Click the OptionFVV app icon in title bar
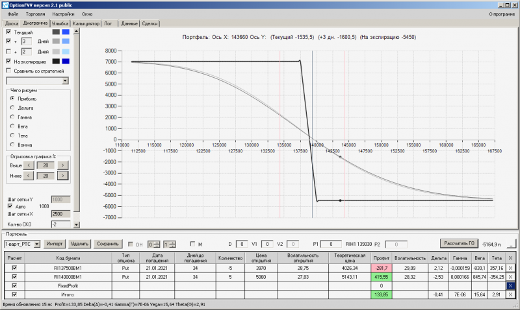This screenshot has height=310, width=520. pos(5,5)
